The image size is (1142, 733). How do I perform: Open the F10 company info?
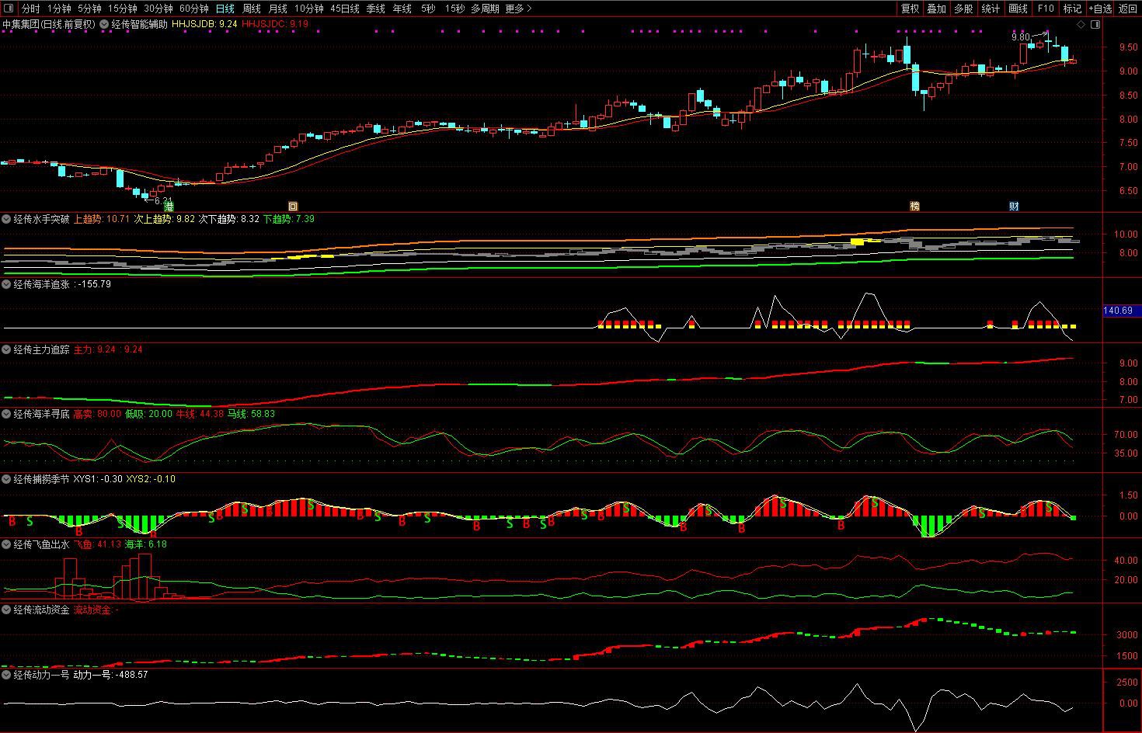1046,9
